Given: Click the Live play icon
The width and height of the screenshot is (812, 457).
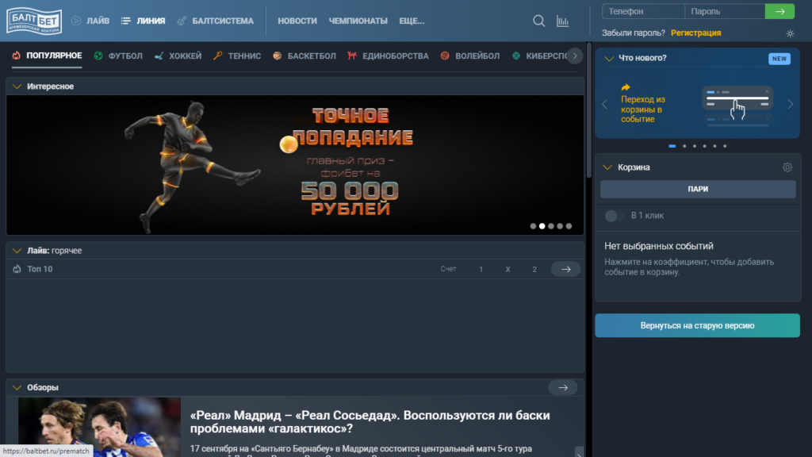Looking at the screenshot, I should [76, 21].
